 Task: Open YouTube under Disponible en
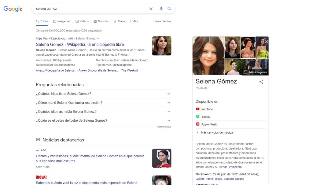[207, 109]
